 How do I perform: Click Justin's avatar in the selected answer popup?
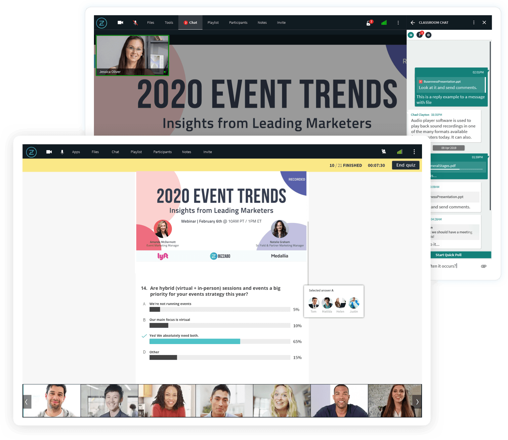pos(354,303)
